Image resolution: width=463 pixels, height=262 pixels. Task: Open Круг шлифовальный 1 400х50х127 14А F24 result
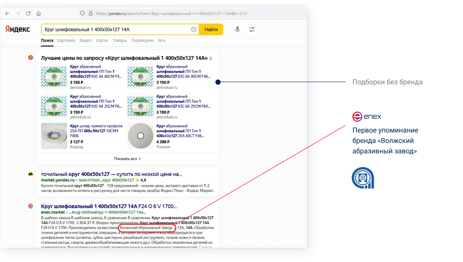(109, 206)
